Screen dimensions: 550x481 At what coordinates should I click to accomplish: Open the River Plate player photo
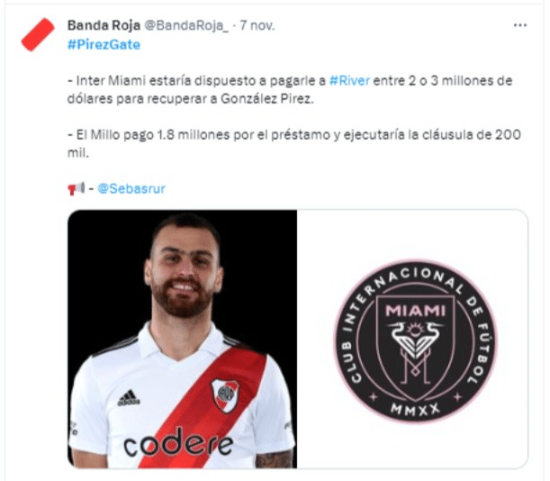click(183, 339)
